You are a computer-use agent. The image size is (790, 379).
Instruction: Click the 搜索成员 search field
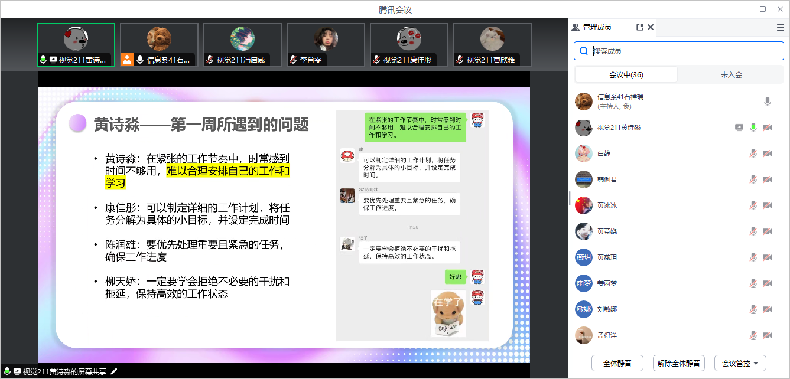click(x=680, y=51)
